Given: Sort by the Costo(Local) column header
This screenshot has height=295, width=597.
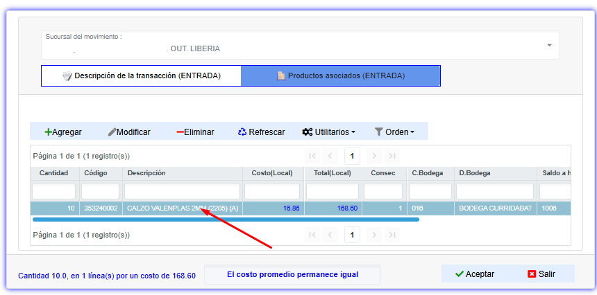Looking at the screenshot, I should (271, 173).
